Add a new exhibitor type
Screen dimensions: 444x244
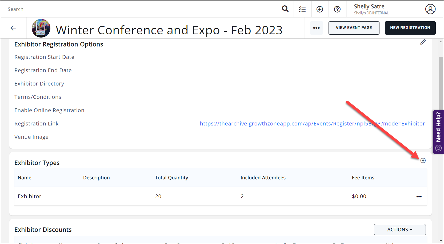(x=423, y=160)
